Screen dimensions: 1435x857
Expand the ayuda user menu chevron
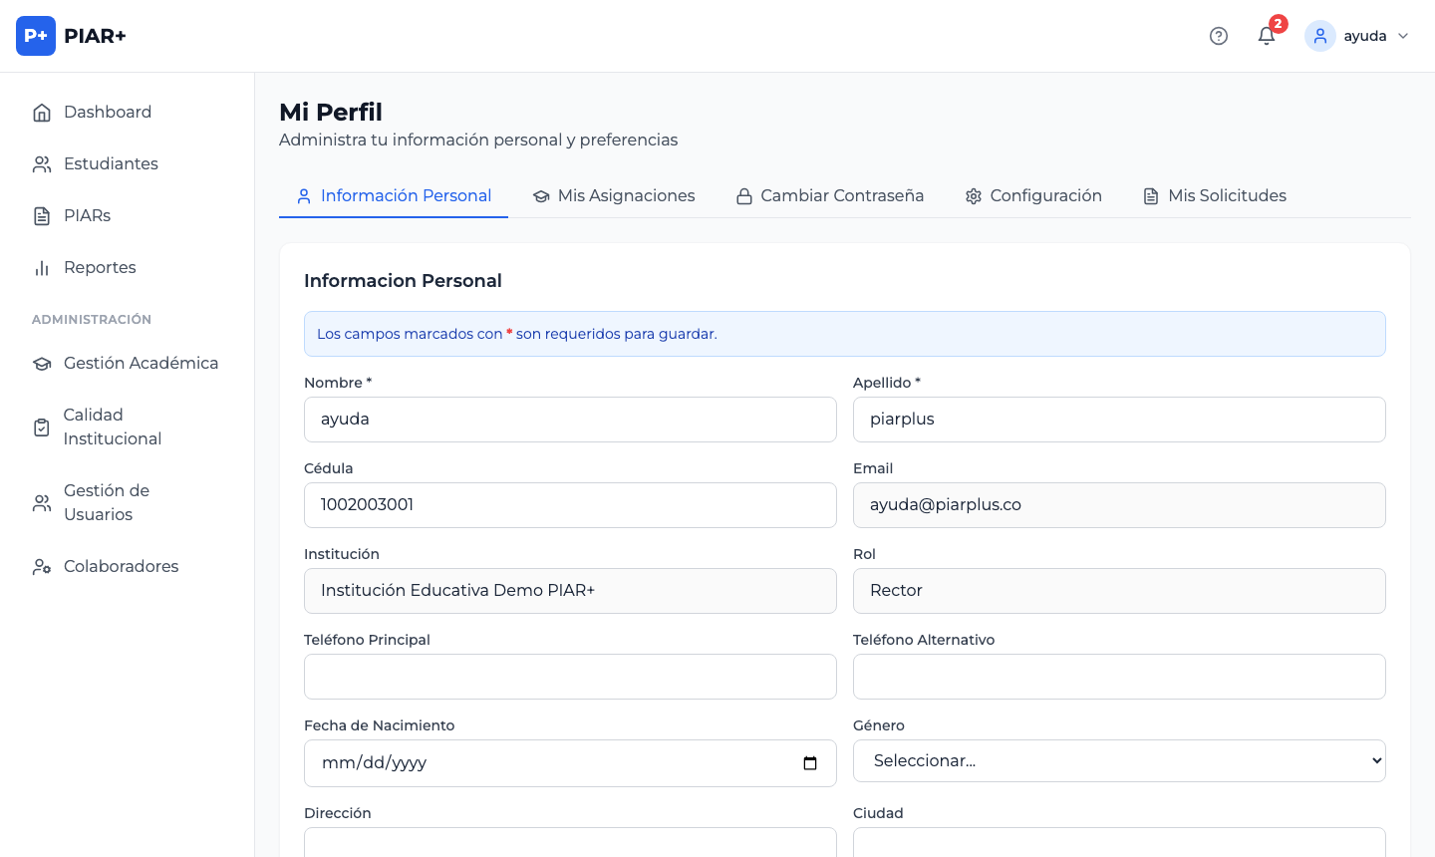pos(1403,36)
